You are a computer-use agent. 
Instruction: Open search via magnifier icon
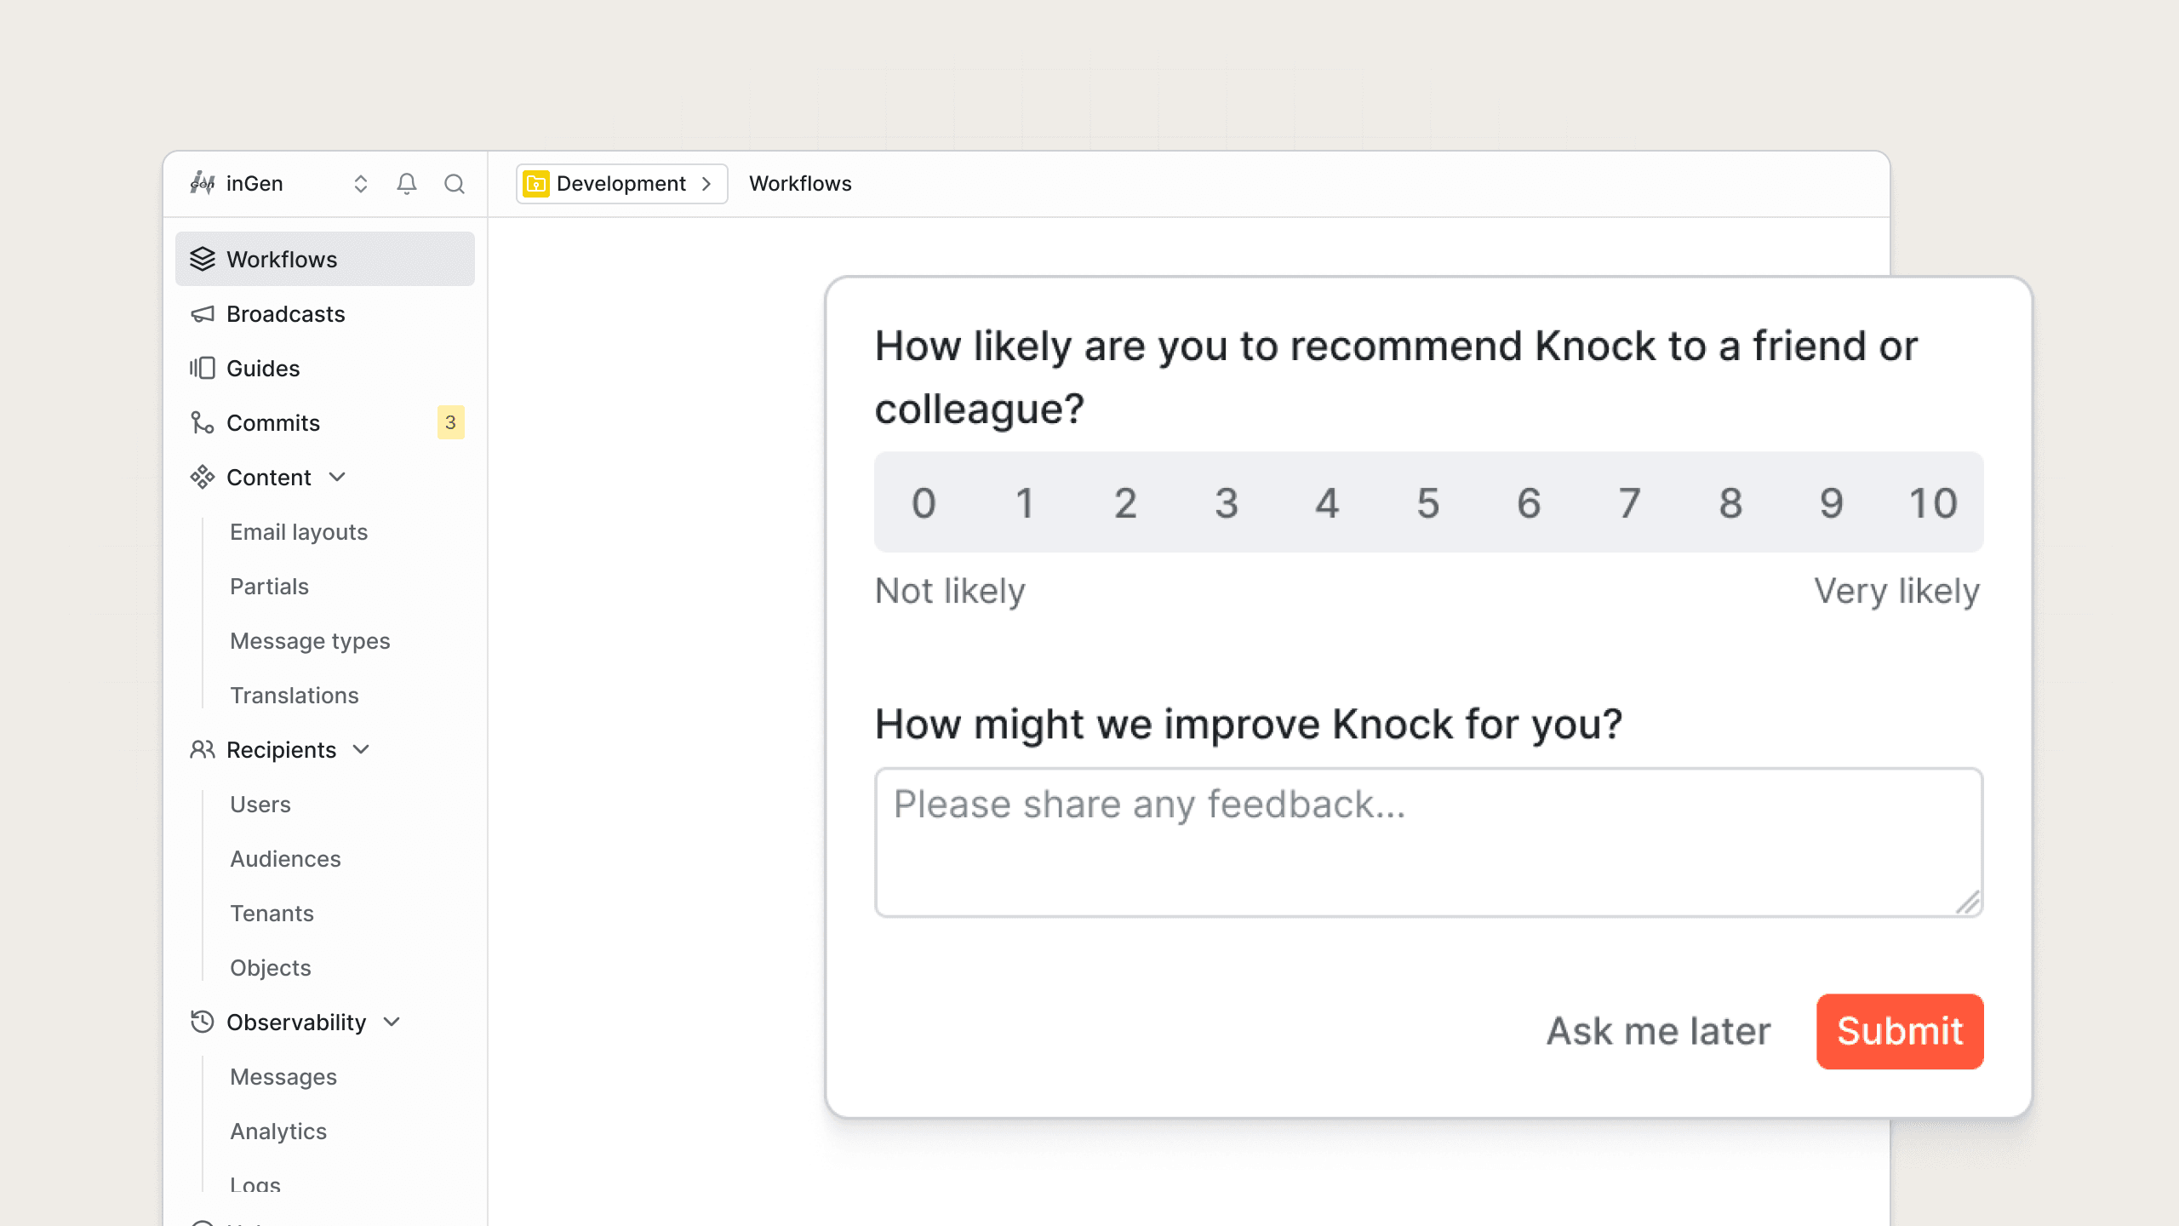click(x=455, y=184)
